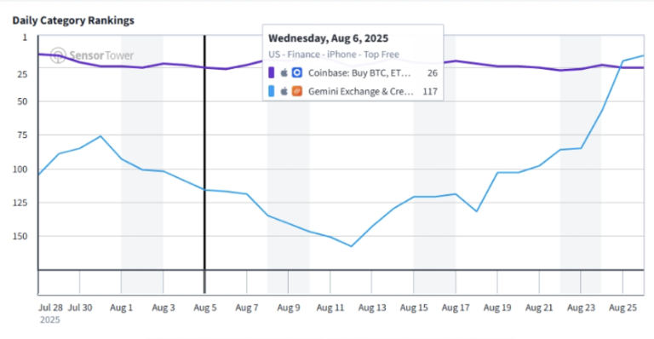Click the purple Coinbase legend color swatch
This screenshot has width=654, height=339.
coord(272,73)
